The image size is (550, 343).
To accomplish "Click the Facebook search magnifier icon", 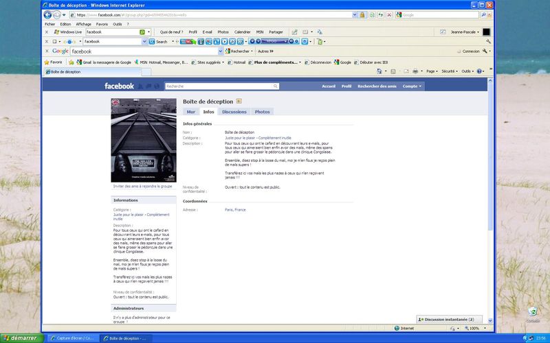I will [x=276, y=86].
